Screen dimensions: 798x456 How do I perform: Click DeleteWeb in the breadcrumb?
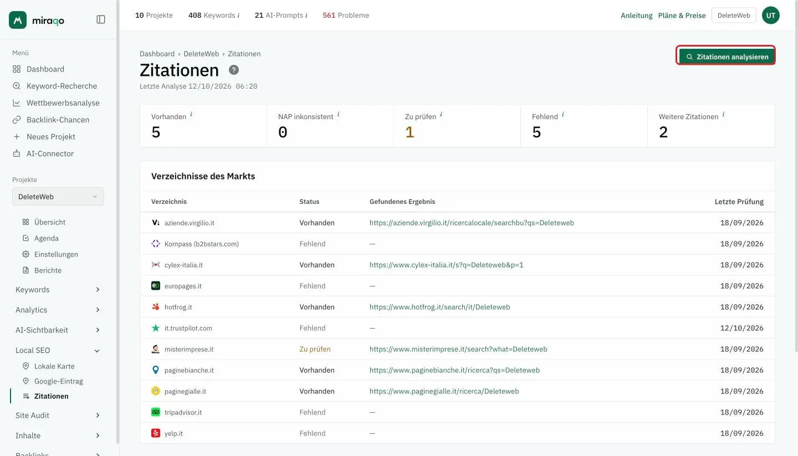tap(201, 54)
